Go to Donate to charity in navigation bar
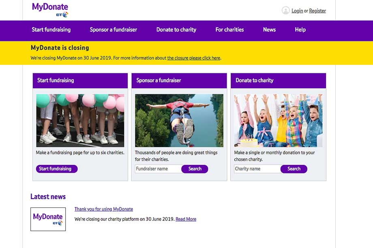The image size is (373, 248). tap(176, 30)
